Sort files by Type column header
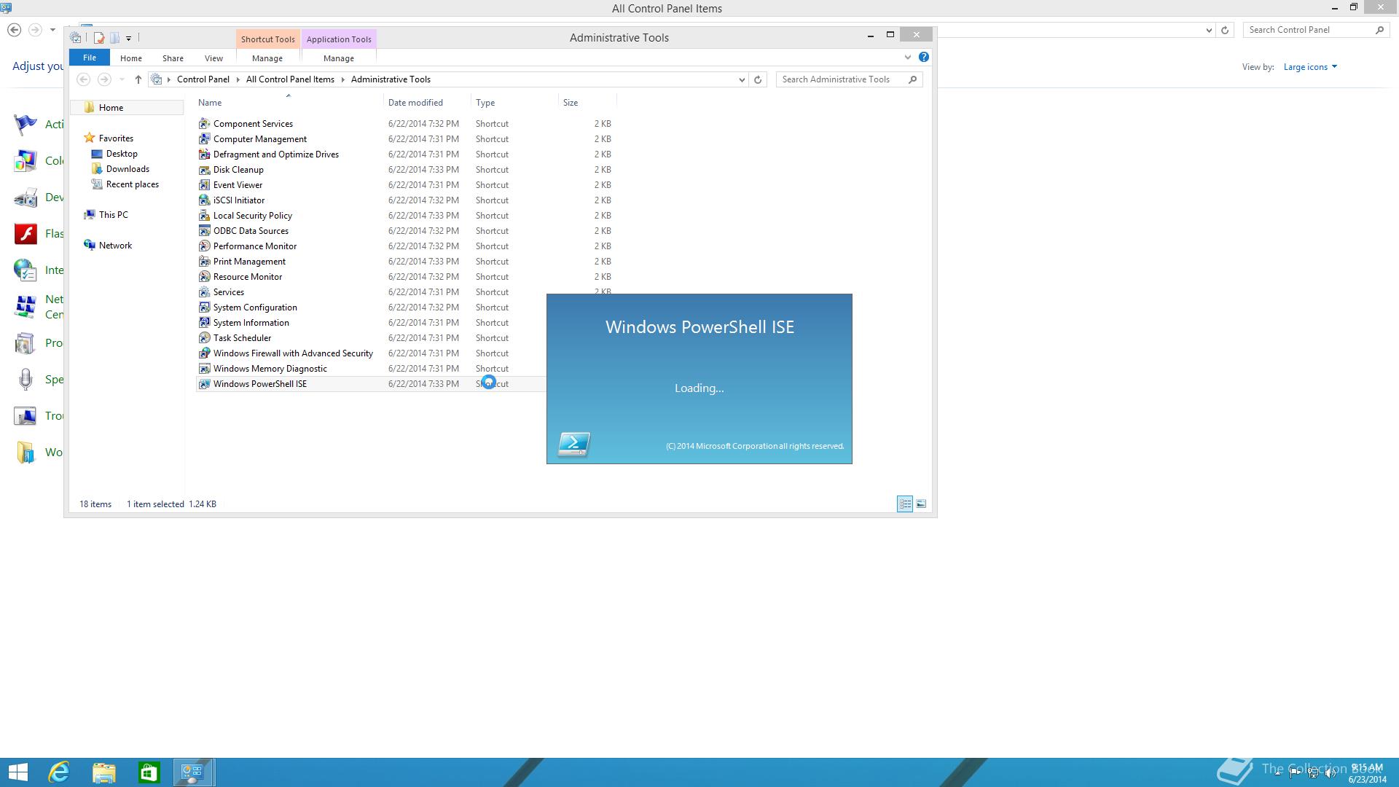1399x787 pixels. tap(514, 103)
